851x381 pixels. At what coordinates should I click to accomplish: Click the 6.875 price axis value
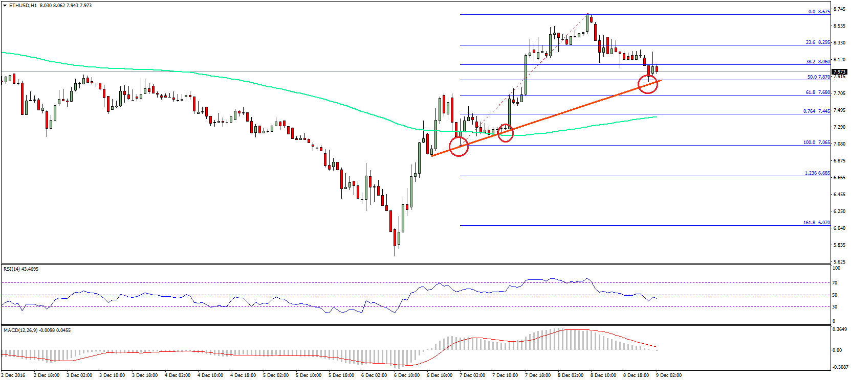pos(839,161)
